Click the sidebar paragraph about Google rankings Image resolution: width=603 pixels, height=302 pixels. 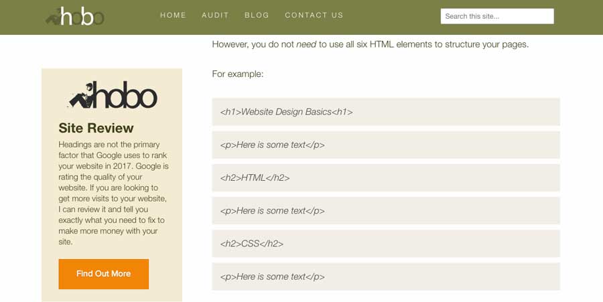[x=113, y=193]
